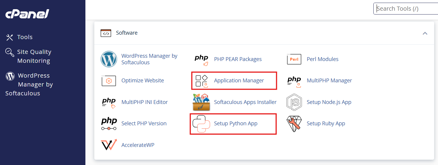Focus the Search Tools input field

tap(406, 9)
